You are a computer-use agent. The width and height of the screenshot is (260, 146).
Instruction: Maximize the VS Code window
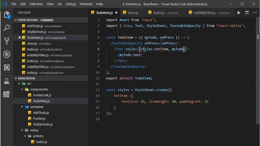[242, 4]
